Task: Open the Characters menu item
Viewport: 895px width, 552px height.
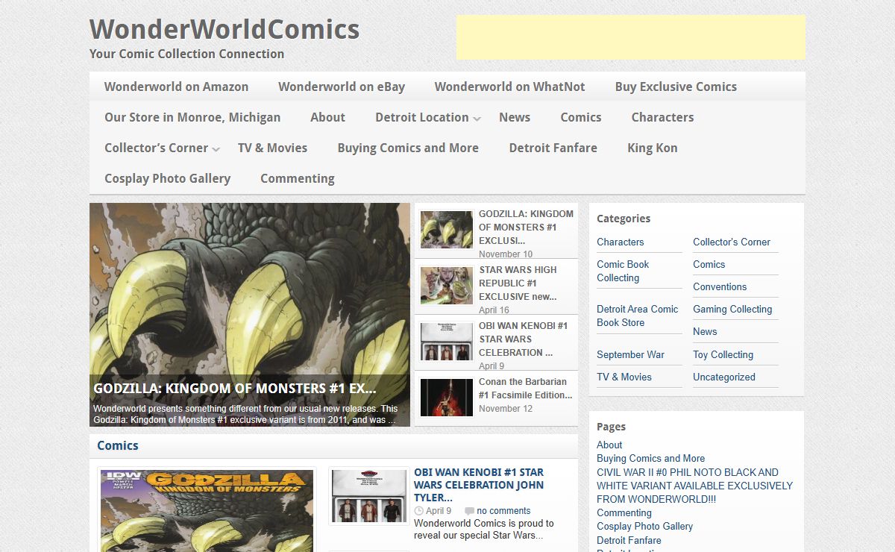Action: 662,117
